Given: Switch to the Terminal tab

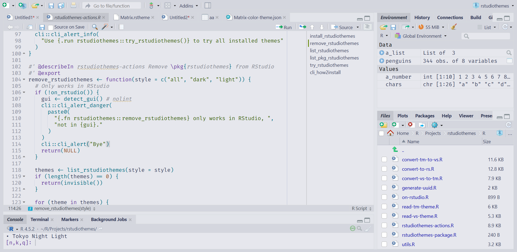Looking at the screenshot, I should tap(39, 219).
